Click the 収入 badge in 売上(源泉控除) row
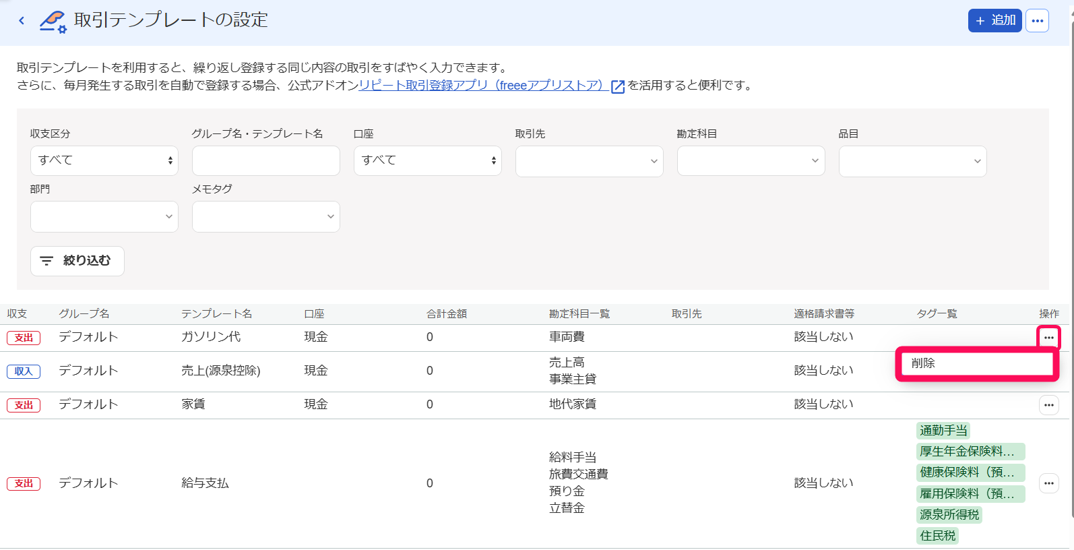1074x550 pixels. coord(24,371)
